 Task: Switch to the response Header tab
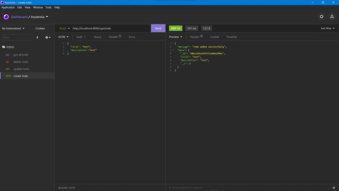pyautogui.click(x=196, y=37)
